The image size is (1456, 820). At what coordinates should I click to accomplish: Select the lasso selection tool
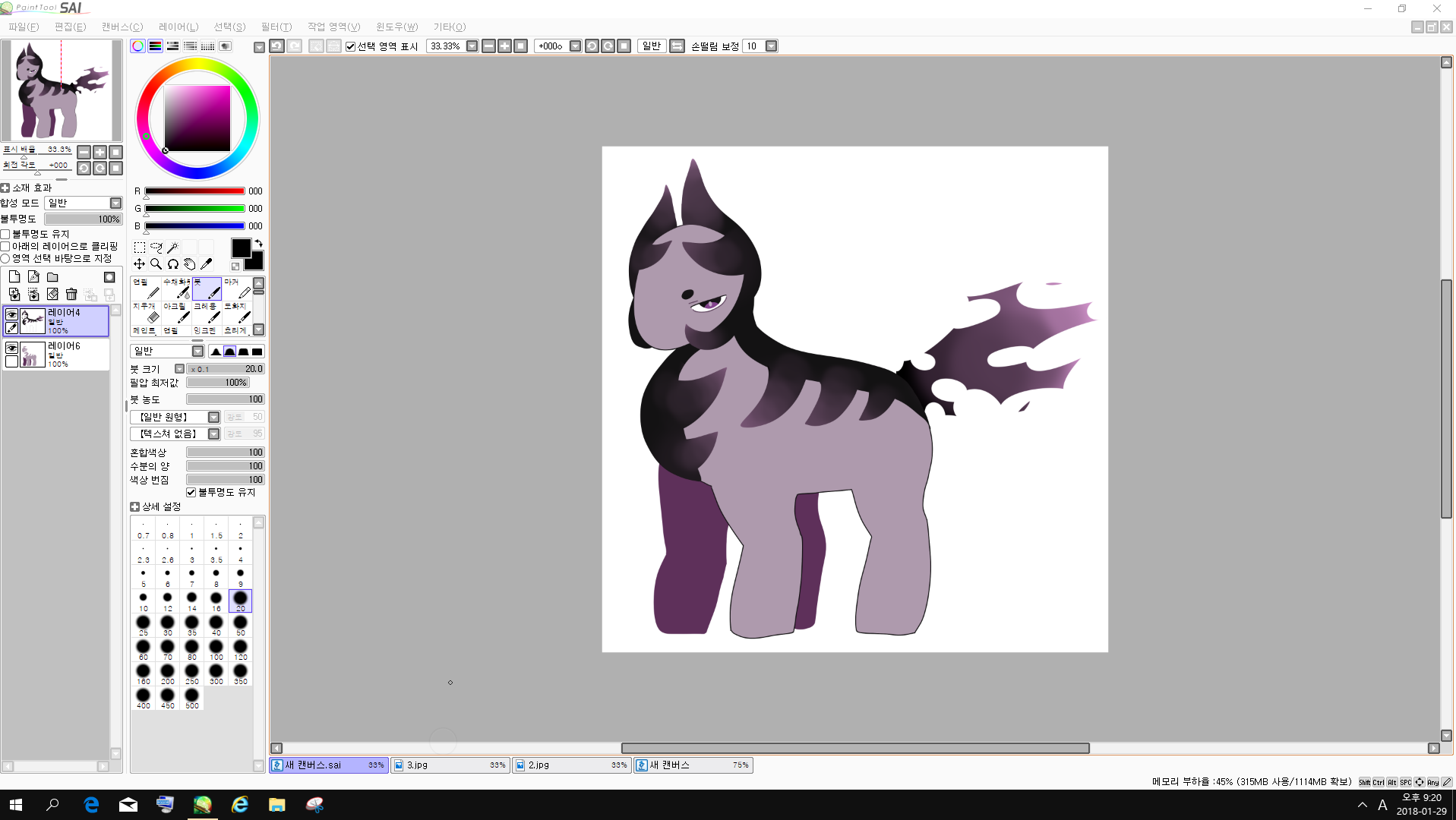(156, 248)
